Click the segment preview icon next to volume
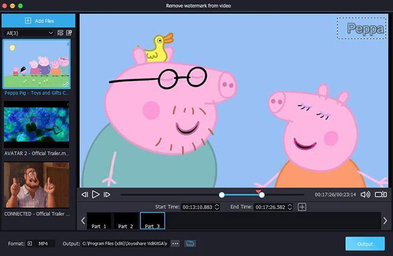The width and height of the screenshot is (393, 256). point(381,194)
